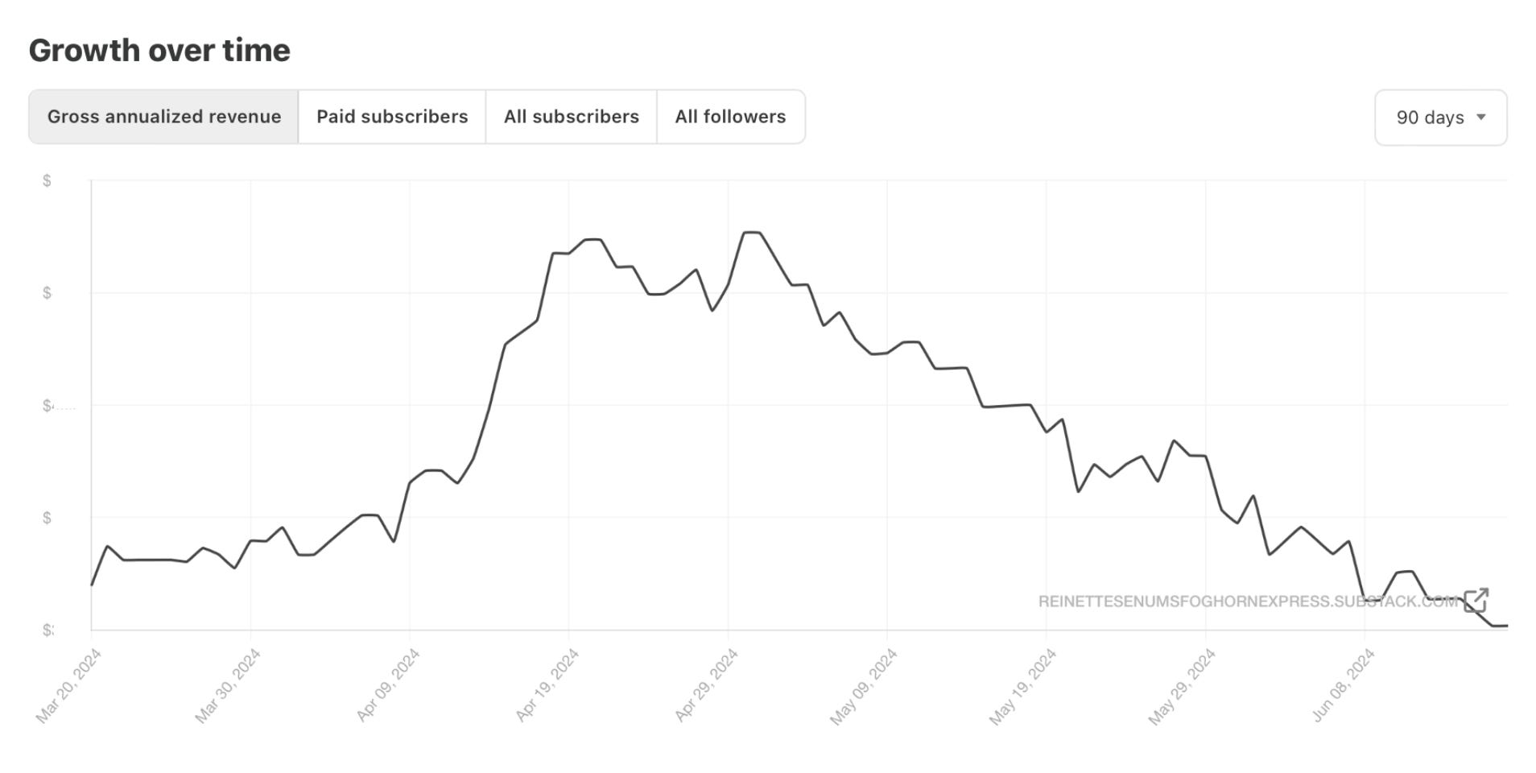Viewport: 1536px width, 773px height.
Task: Select the All subscribers tab
Action: tap(571, 117)
